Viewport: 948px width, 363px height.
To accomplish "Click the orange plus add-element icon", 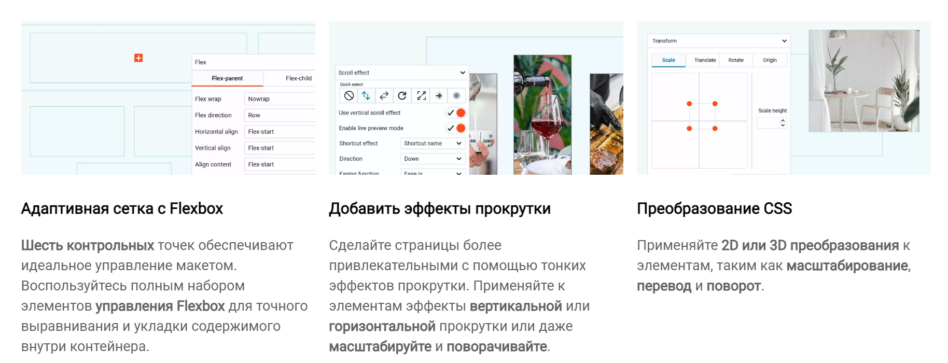I will pyautogui.click(x=138, y=58).
